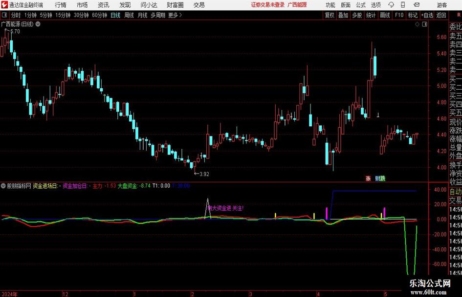
Task: Click the 2024年 date axis label
Action: [x=9, y=294]
